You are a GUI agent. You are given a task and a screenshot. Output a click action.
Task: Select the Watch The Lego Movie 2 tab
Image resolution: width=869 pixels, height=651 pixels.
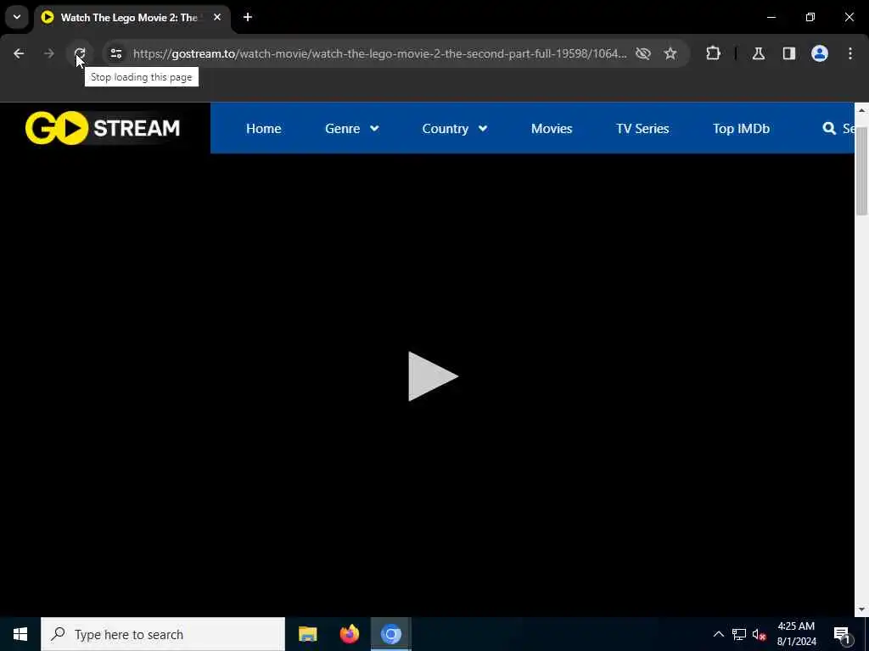coord(129,18)
